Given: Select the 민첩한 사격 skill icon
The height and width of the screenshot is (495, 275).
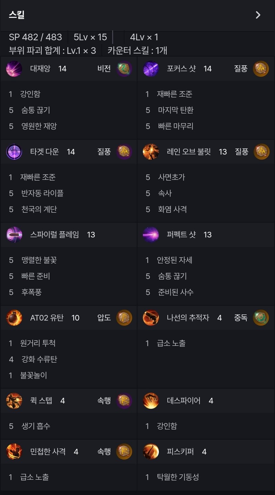Looking at the screenshot, I should [14, 452].
